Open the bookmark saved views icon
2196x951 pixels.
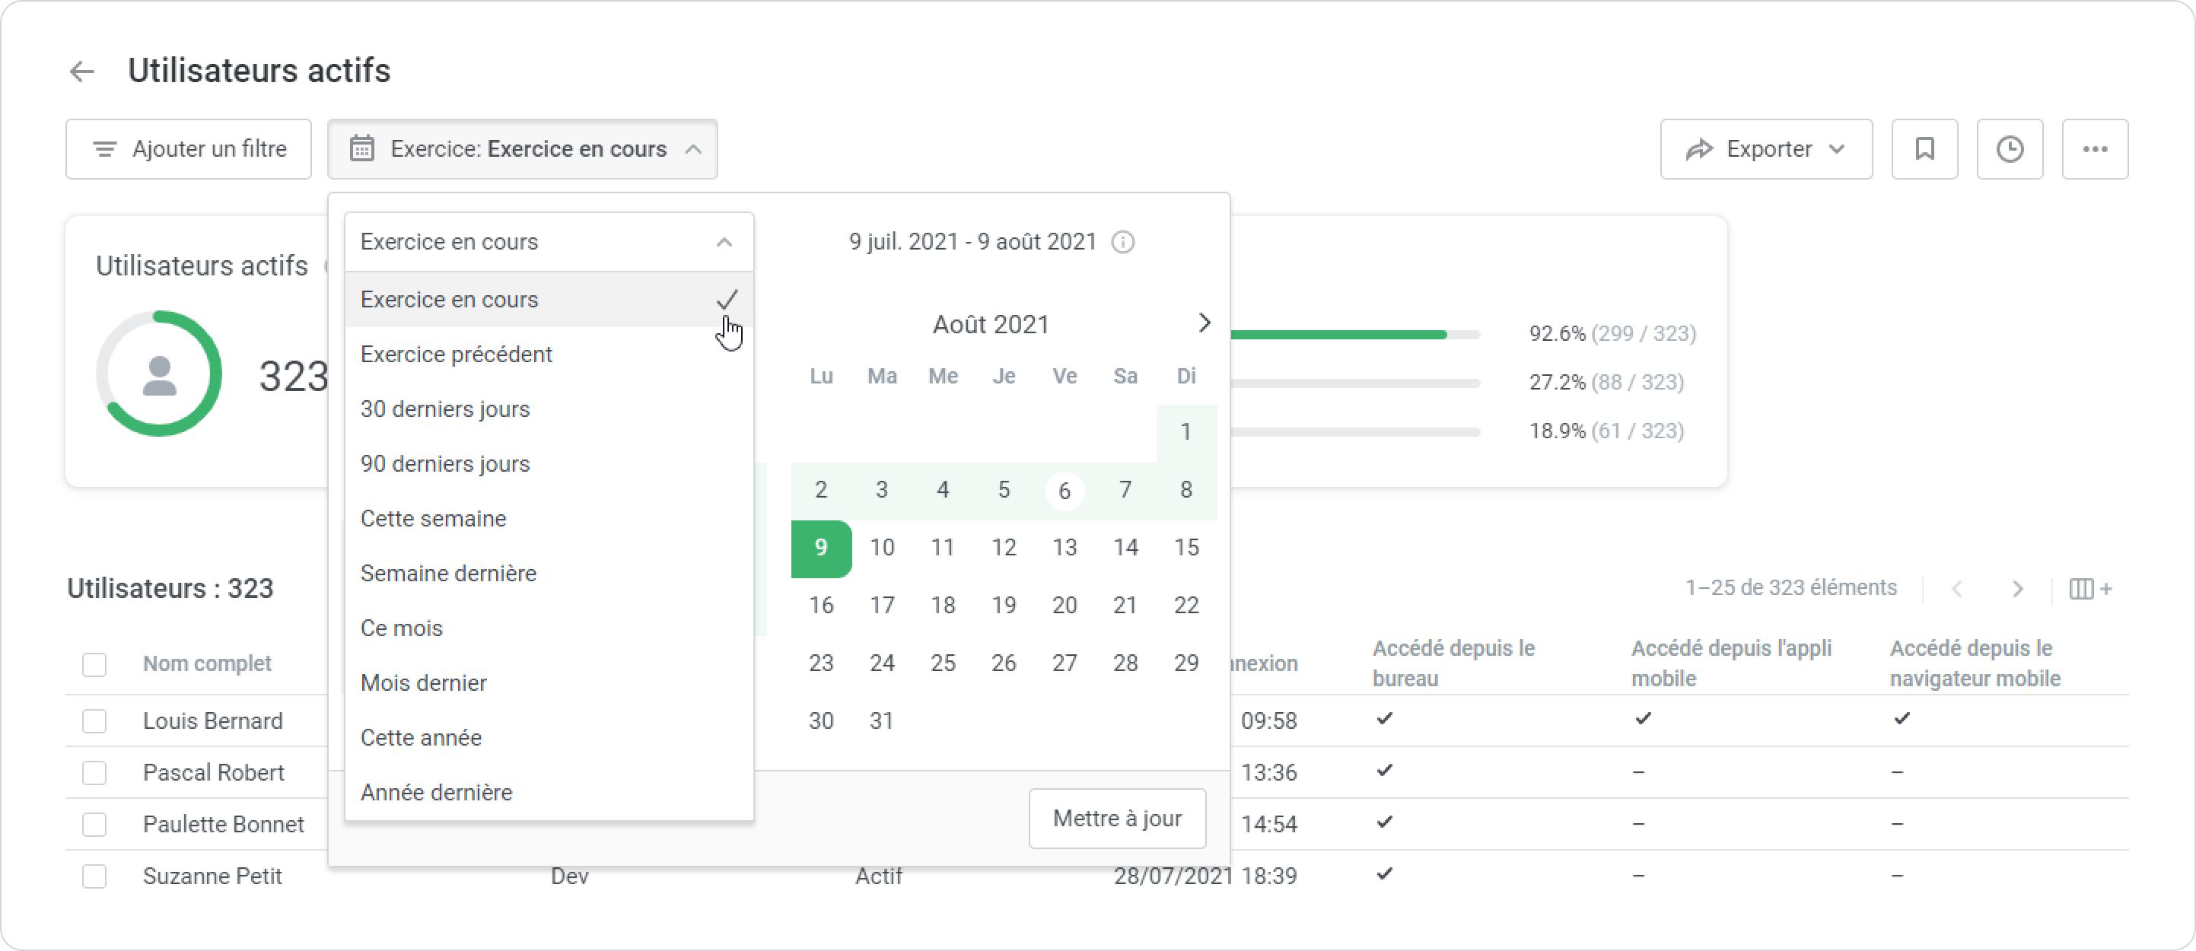pyautogui.click(x=1924, y=149)
